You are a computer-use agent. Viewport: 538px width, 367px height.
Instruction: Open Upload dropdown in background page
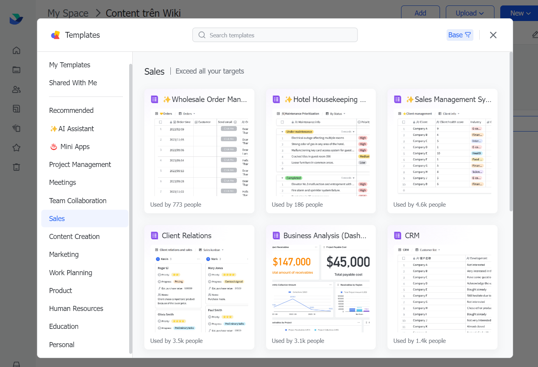coord(470,13)
